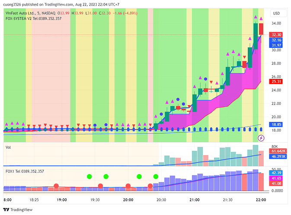This screenshot has width=291, height=215.
Task: Click the blue 32.16 price label
Action: pos(276,40)
